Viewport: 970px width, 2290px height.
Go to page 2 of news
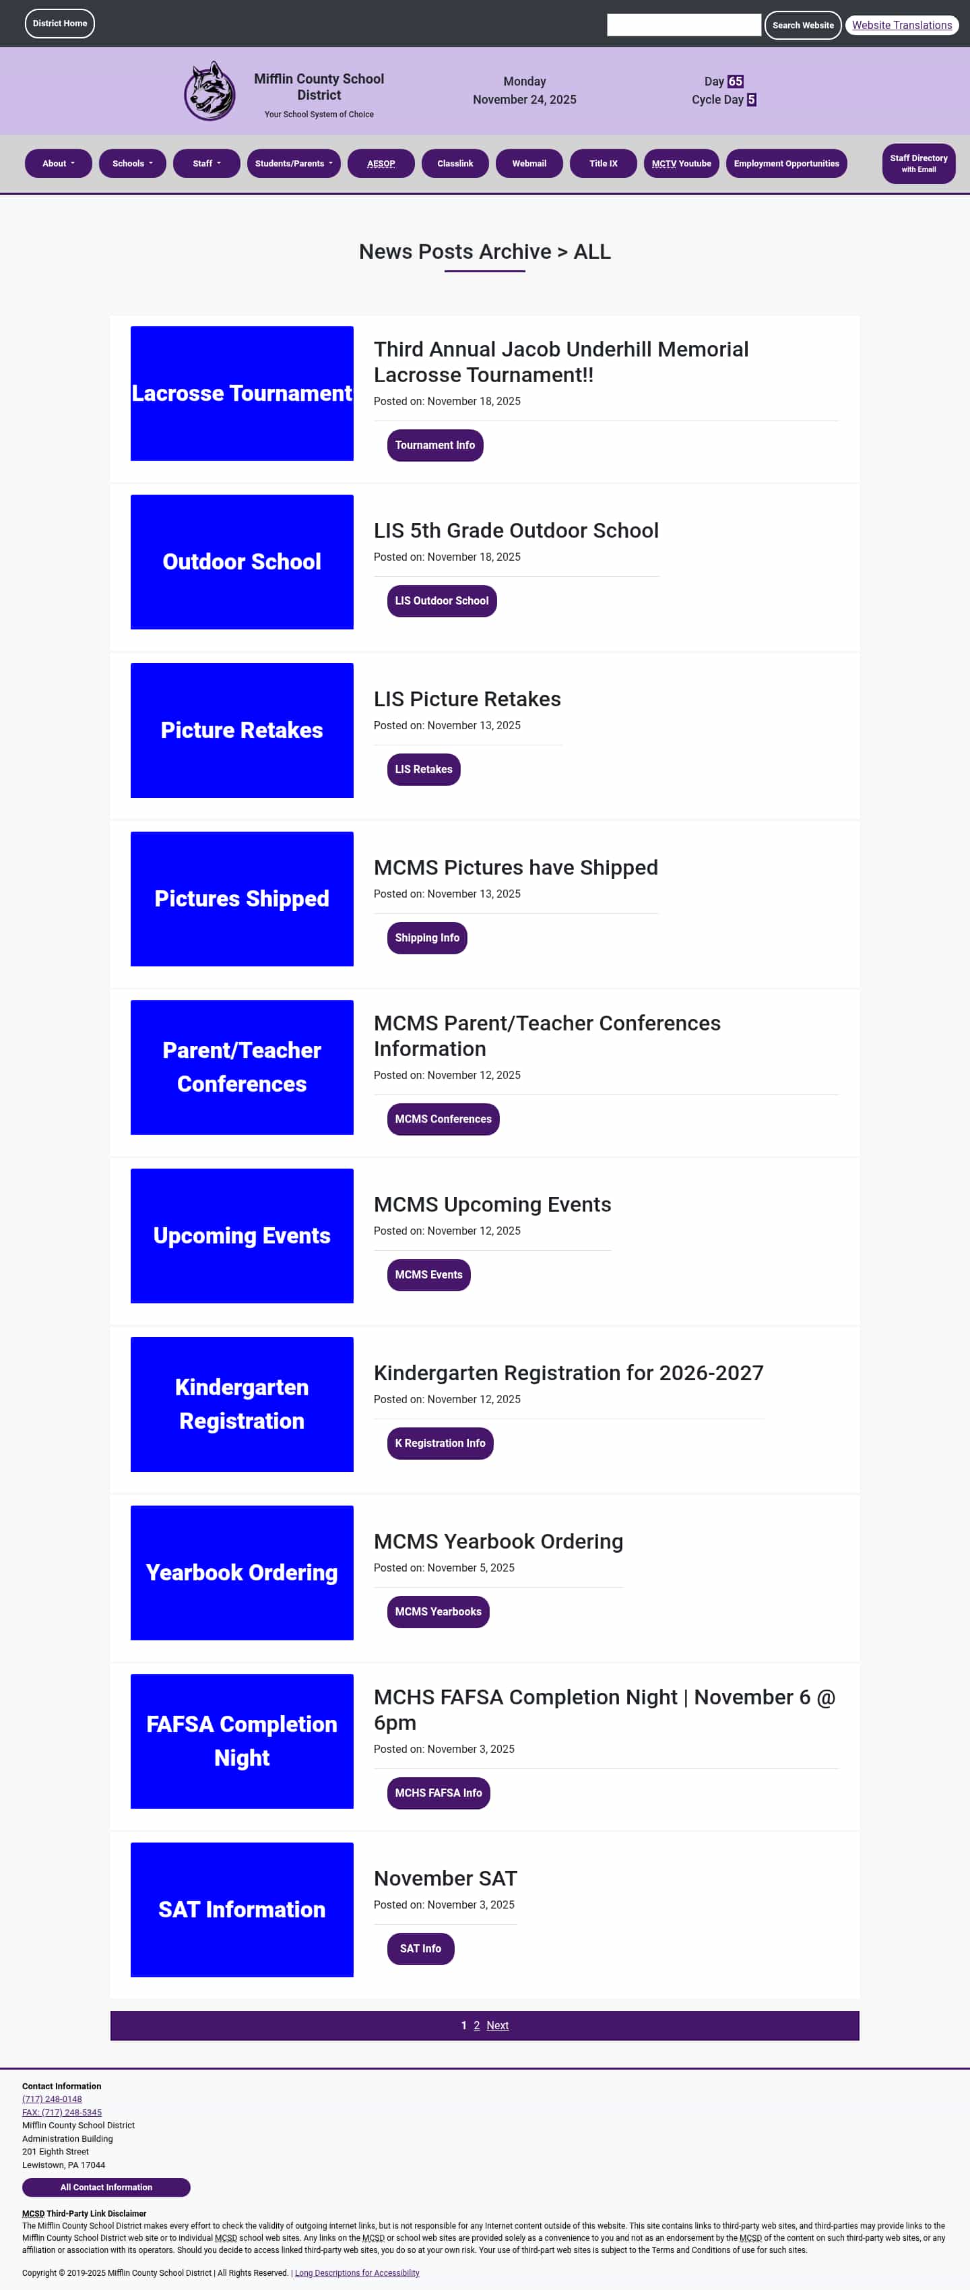(x=477, y=2025)
